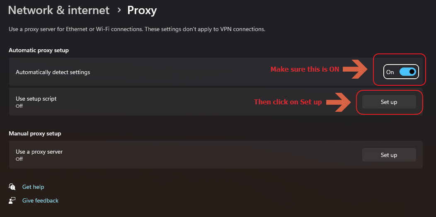Image resolution: width=436 pixels, height=217 pixels.
Task: Click the Give feedback person icon
Action: point(12,200)
